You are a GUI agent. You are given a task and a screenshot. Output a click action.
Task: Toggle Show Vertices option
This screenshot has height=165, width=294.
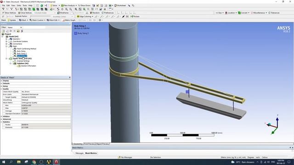click(9, 13)
